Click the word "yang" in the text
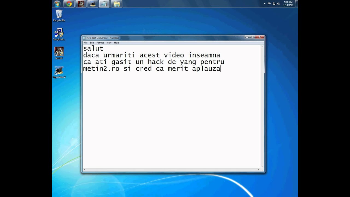The image size is (350, 197). tap(188, 62)
